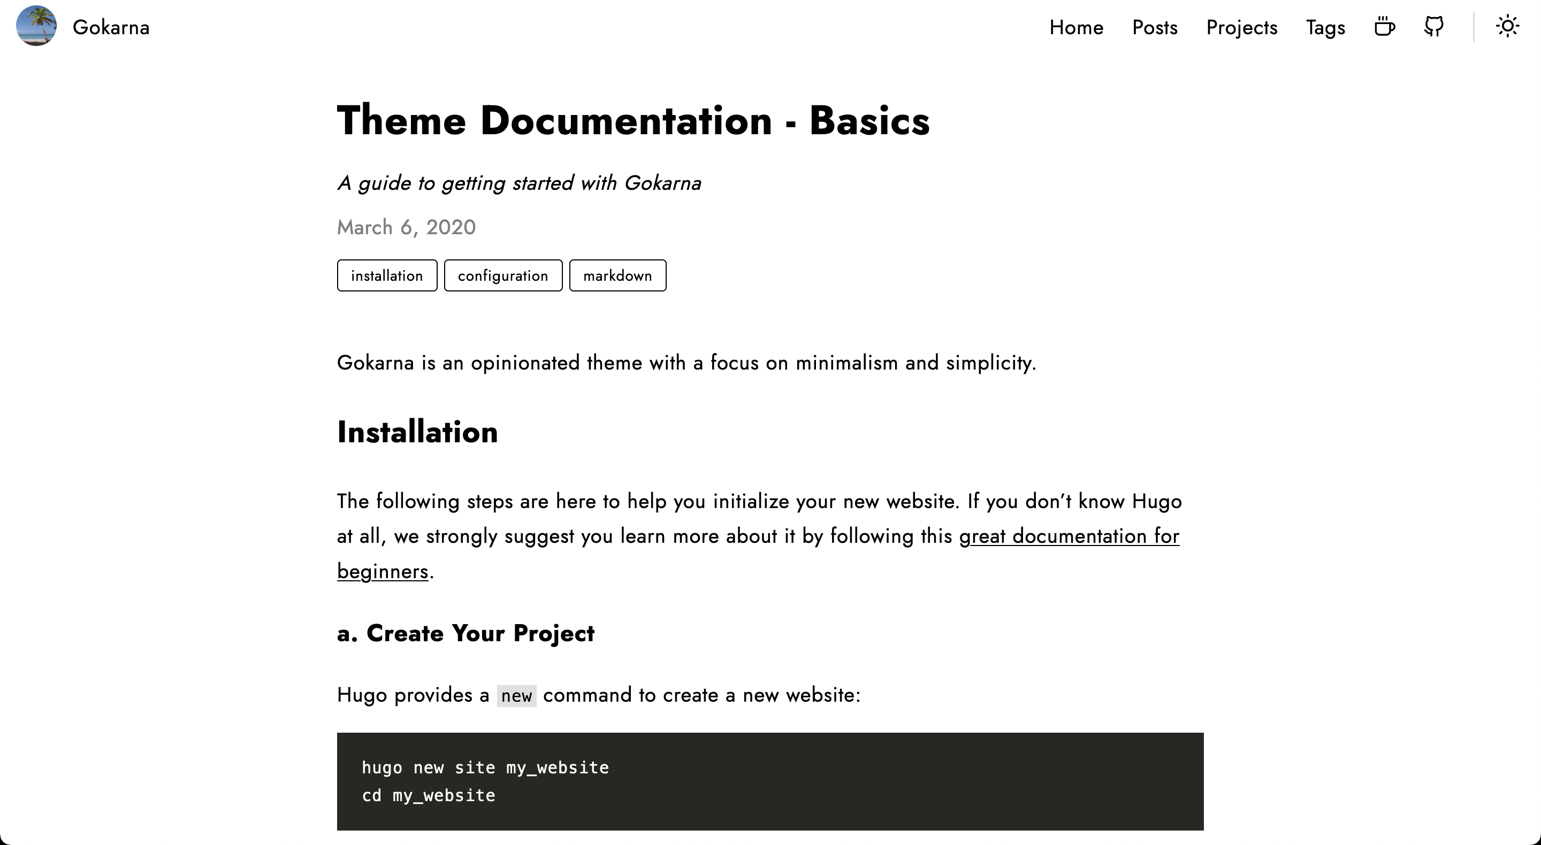Click the Theme Documentation - Basics heading
The height and width of the screenshot is (845, 1541).
point(633,121)
